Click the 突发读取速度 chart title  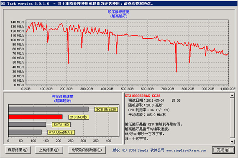(63, 96)
